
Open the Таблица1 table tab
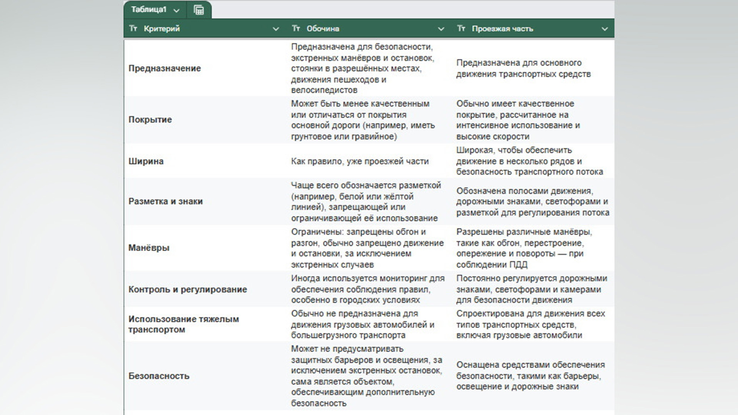pyautogui.click(x=148, y=10)
